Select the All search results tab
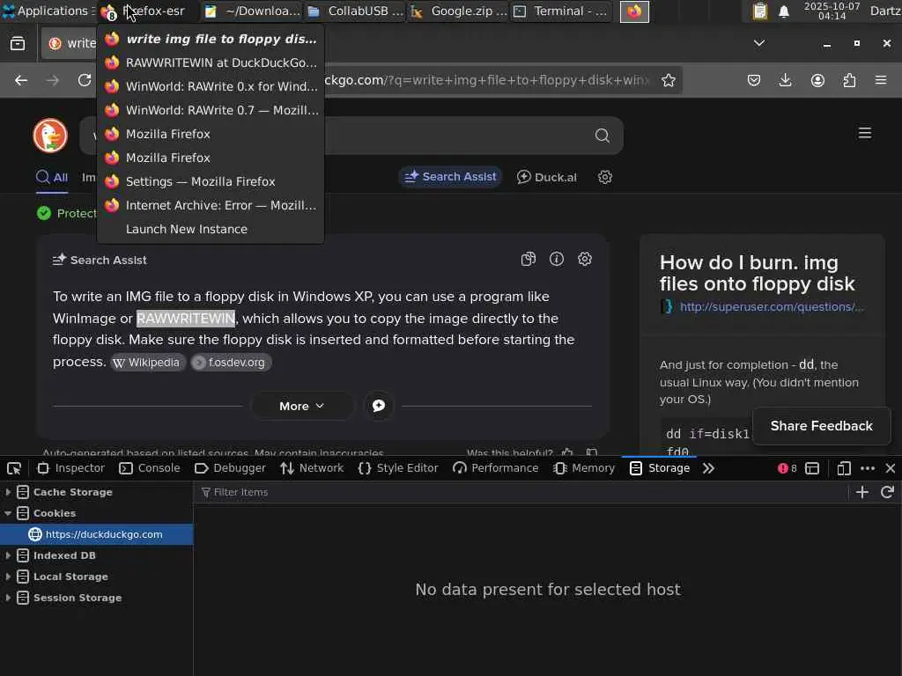The width and height of the screenshot is (902, 676). (52, 178)
